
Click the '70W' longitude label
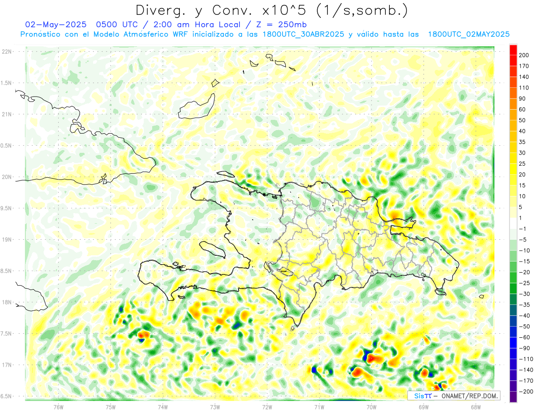(x=372, y=407)
